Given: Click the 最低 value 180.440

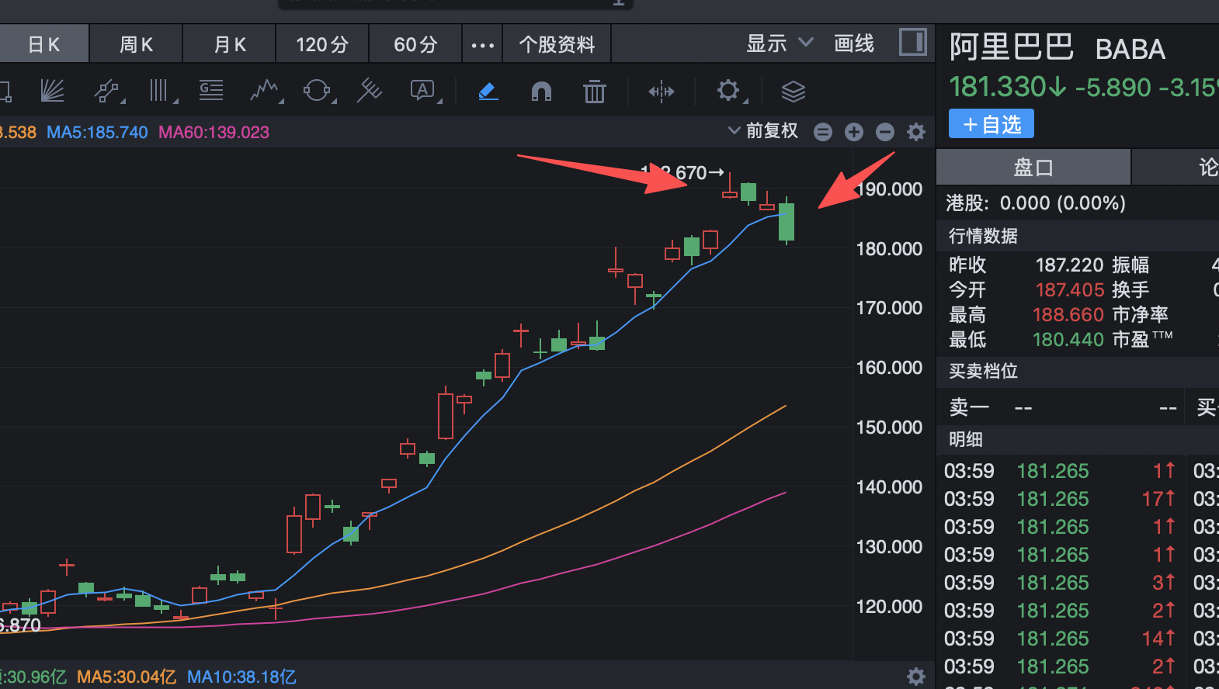Looking at the screenshot, I should pos(1068,340).
